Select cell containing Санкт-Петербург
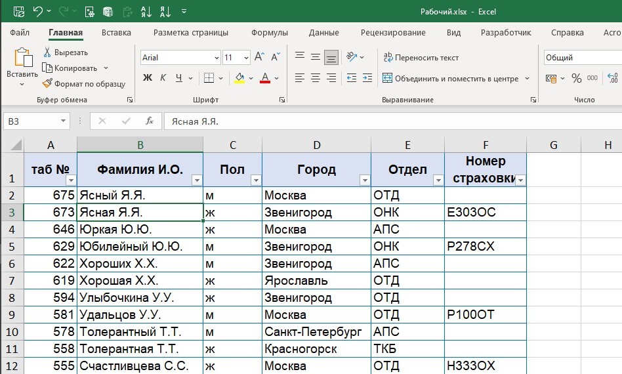This screenshot has height=374, width=622. pyautogui.click(x=316, y=331)
